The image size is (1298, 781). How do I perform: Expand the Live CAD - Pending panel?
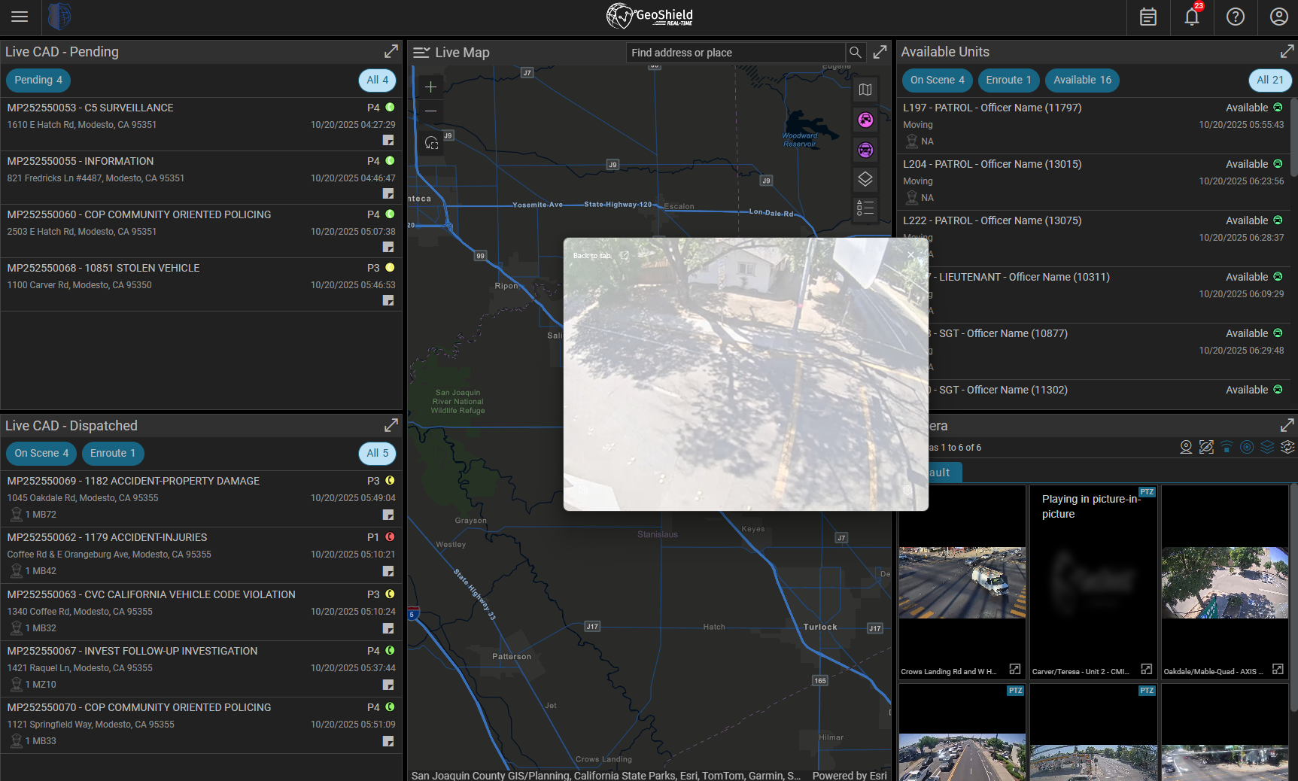(x=391, y=51)
